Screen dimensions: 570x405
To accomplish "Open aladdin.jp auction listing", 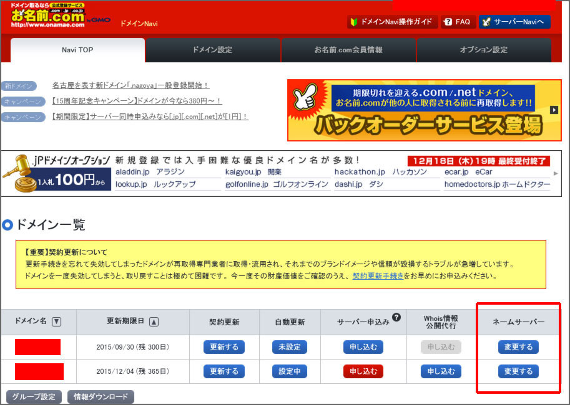I will coord(150,171).
